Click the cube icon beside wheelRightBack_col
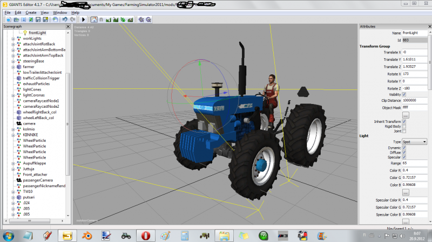The image size is (432, 242). (19, 112)
